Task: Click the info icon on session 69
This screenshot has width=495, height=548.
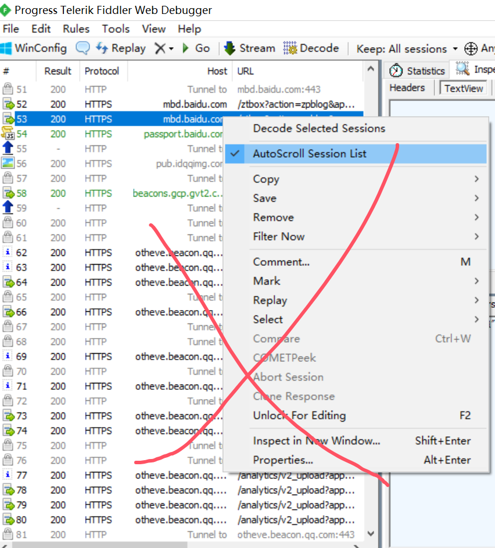Action: (8, 356)
